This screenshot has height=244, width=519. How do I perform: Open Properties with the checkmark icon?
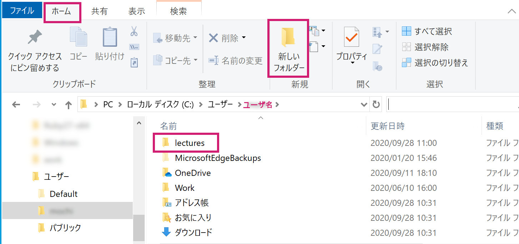point(352,37)
